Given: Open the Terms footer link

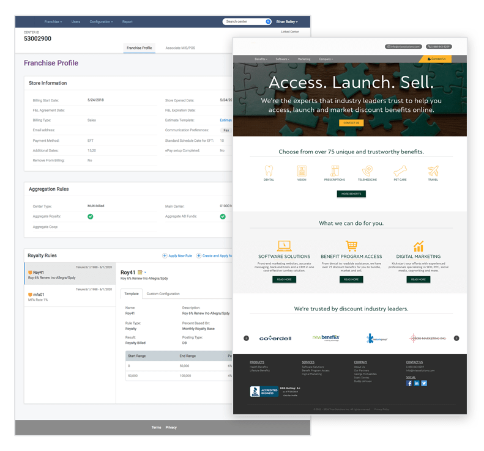Looking at the screenshot, I should 156,427.
